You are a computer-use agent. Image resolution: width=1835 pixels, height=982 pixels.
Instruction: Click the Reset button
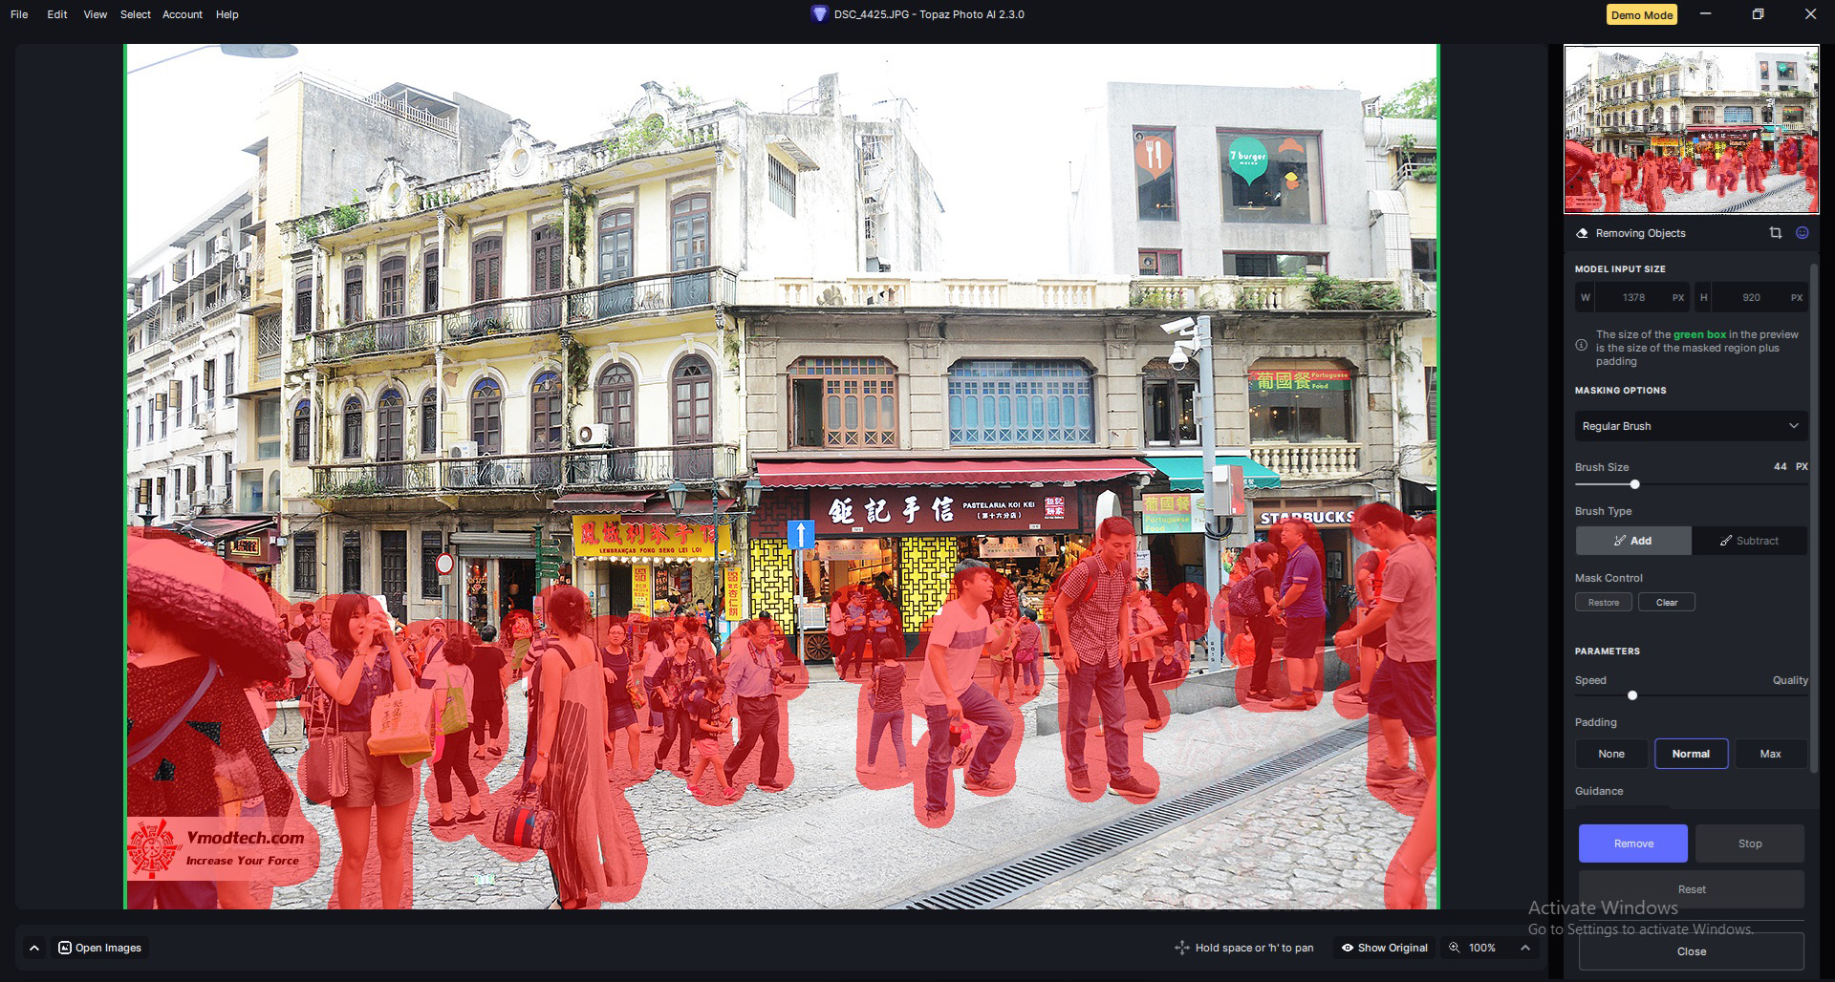click(1692, 889)
